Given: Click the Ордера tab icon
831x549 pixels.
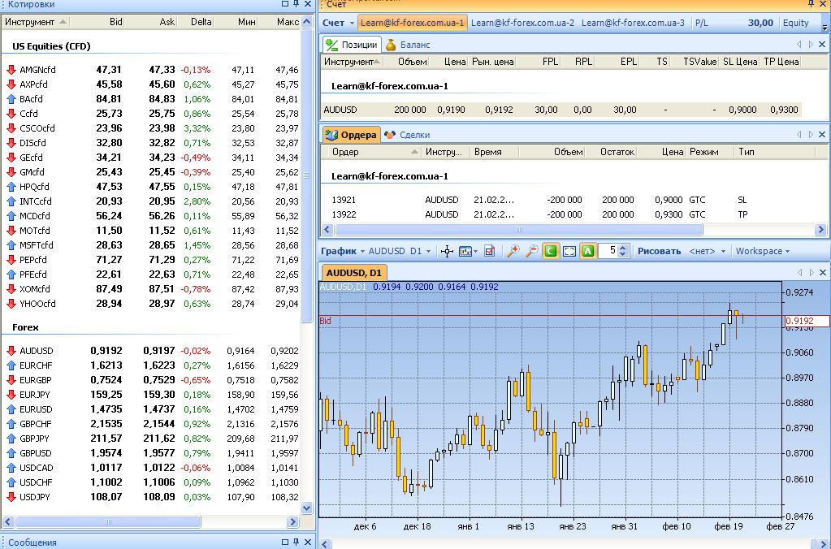Looking at the screenshot, I should tap(331, 135).
